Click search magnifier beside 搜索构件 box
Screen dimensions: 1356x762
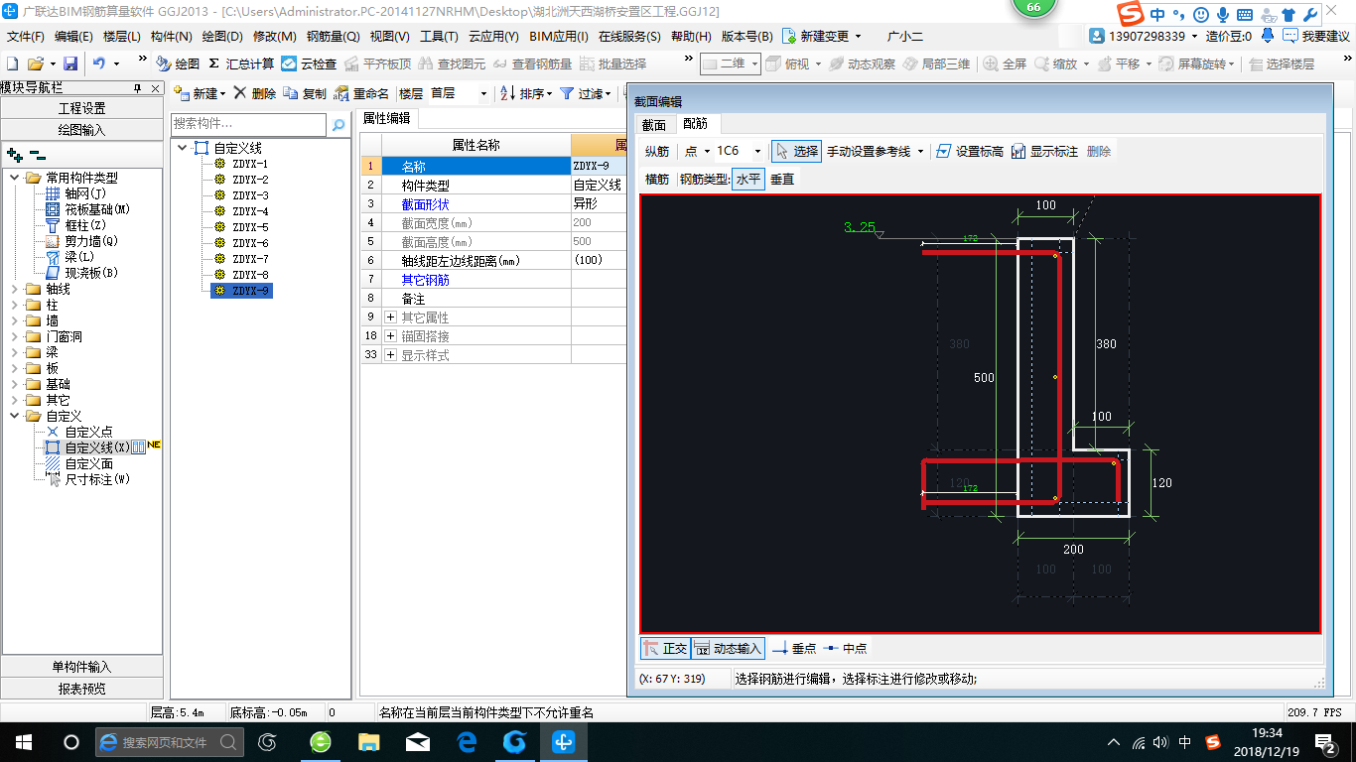(339, 125)
